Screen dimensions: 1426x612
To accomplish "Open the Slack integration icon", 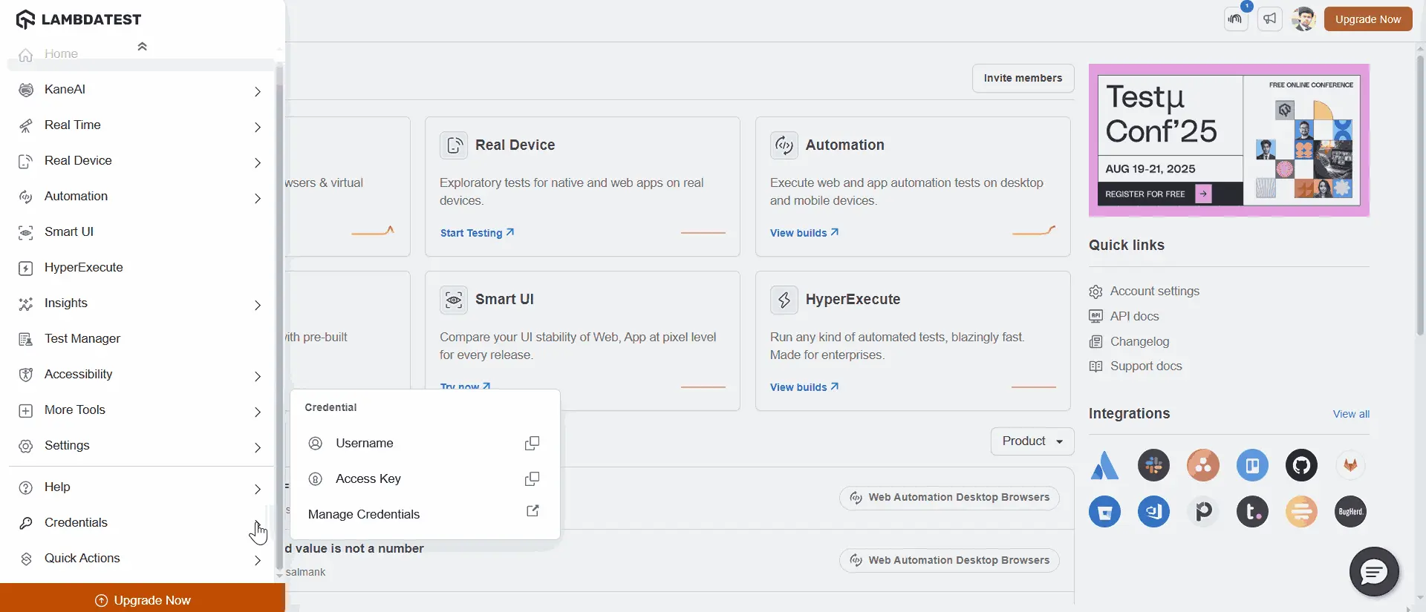I will click(x=1153, y=465).
